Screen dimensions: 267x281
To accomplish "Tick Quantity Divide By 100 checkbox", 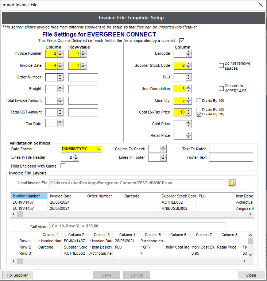I will (x=199, y=101).
